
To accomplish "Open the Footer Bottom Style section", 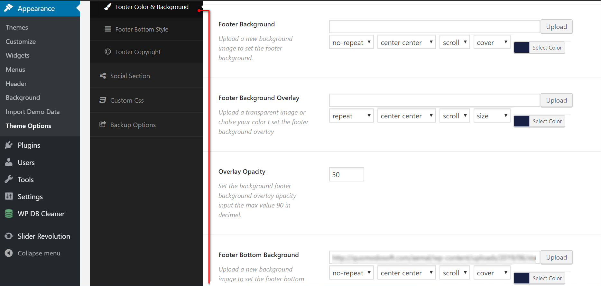I will (x=142, y=29).
